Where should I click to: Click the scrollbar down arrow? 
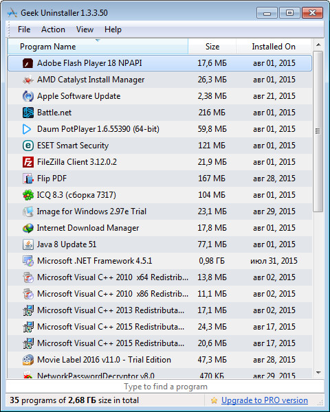coord(318,373)
